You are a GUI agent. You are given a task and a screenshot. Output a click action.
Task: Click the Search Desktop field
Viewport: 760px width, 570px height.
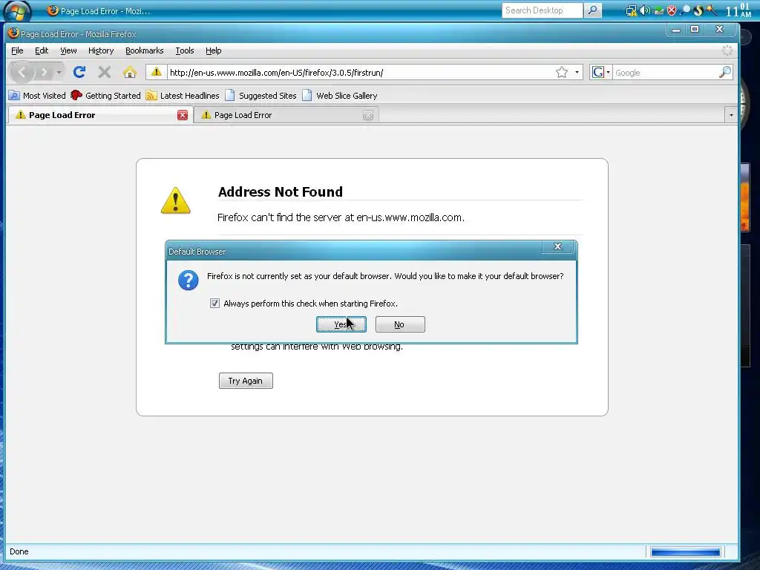(542, 10)
